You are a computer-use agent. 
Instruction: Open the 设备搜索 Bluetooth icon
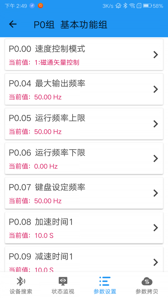coord(21,281)
